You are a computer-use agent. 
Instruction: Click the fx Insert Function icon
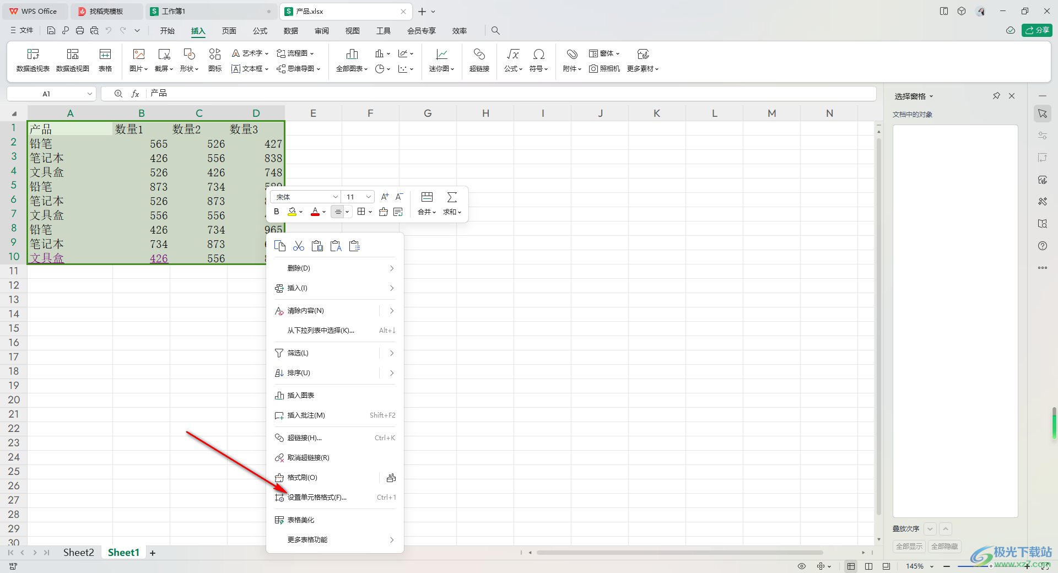click(135, 94)
